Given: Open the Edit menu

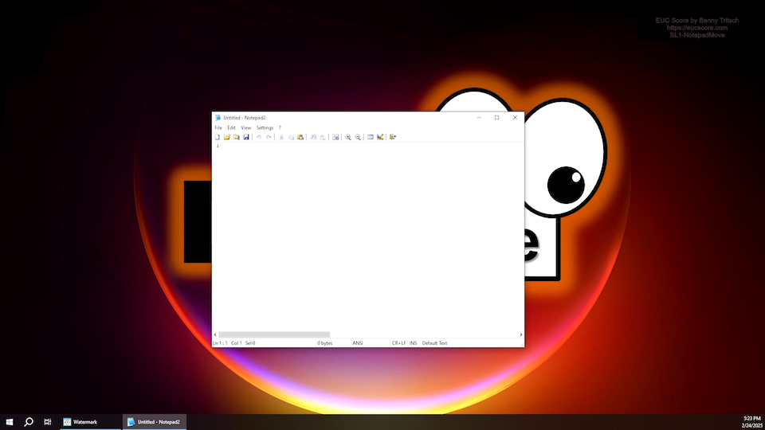Looking at the screenshot, I should point(231,127).
